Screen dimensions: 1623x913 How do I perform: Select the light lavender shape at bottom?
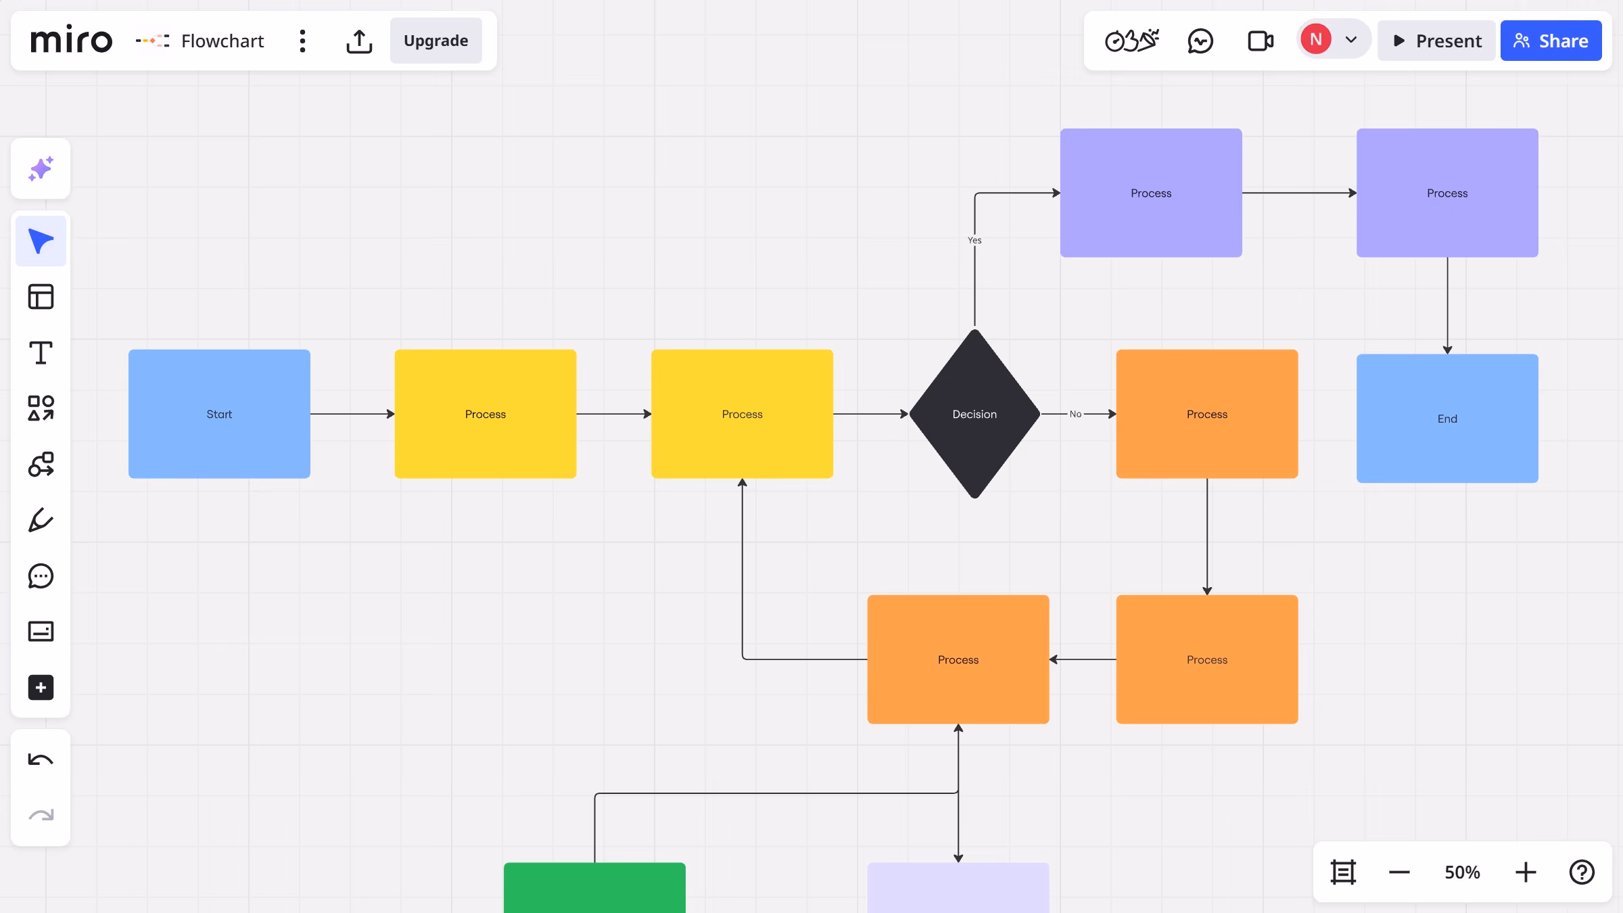(x=958, y=887)
